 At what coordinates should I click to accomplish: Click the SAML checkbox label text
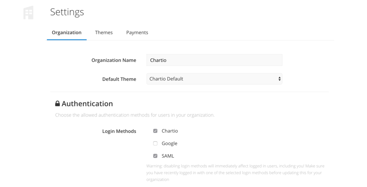(168, 156)
